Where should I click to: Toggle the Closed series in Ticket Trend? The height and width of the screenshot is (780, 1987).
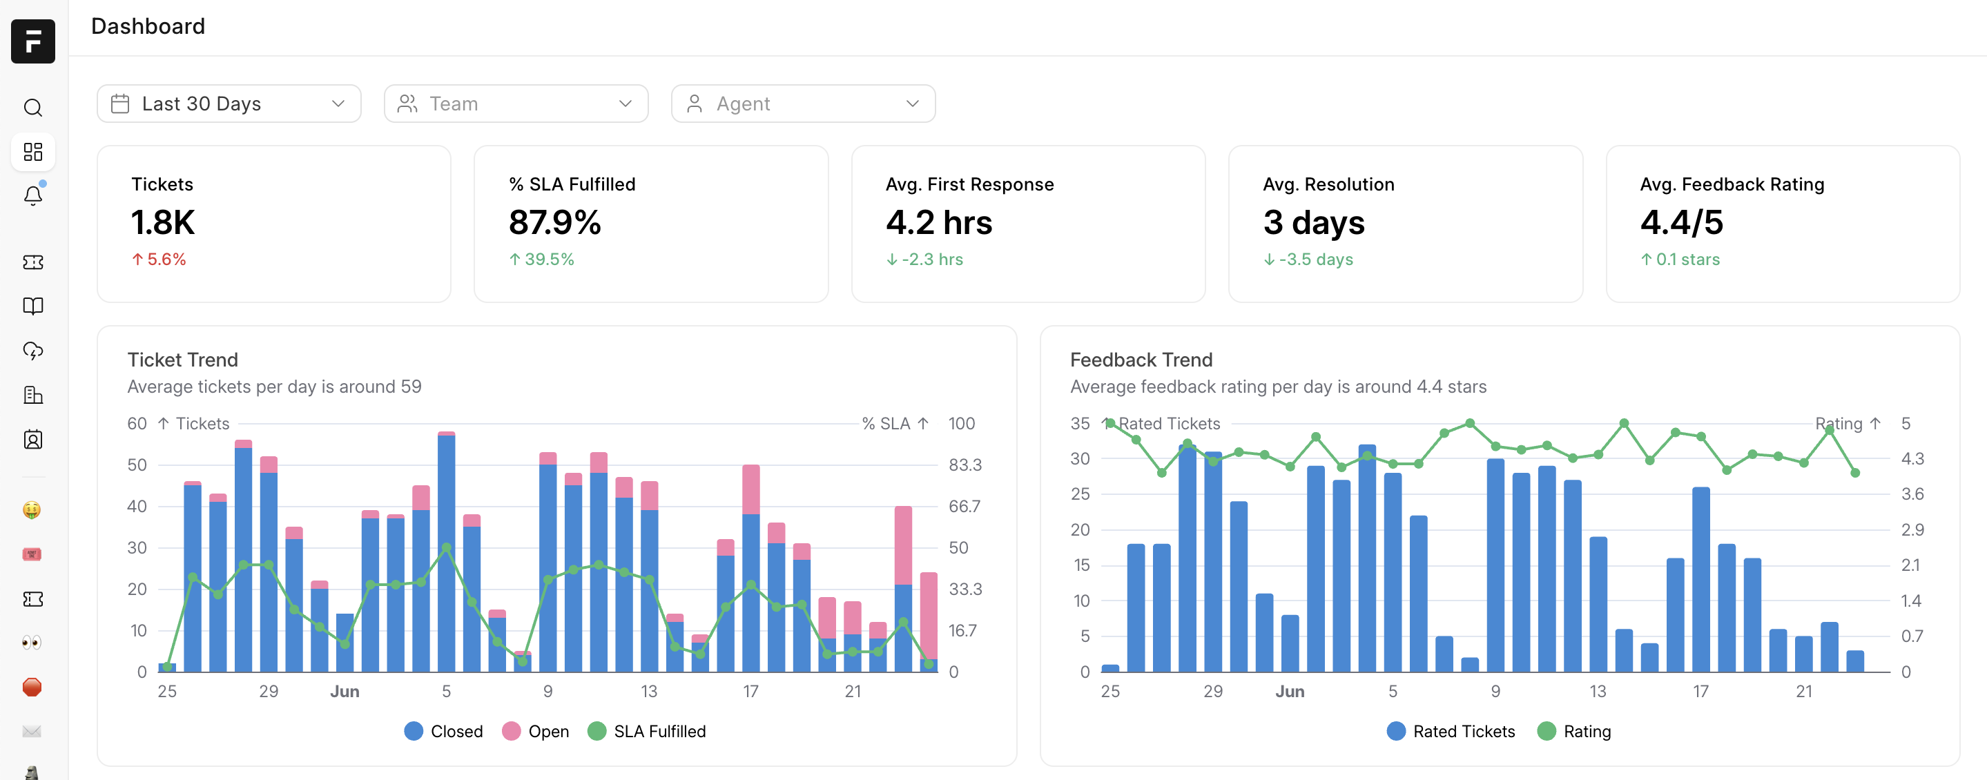click(443, 730)
